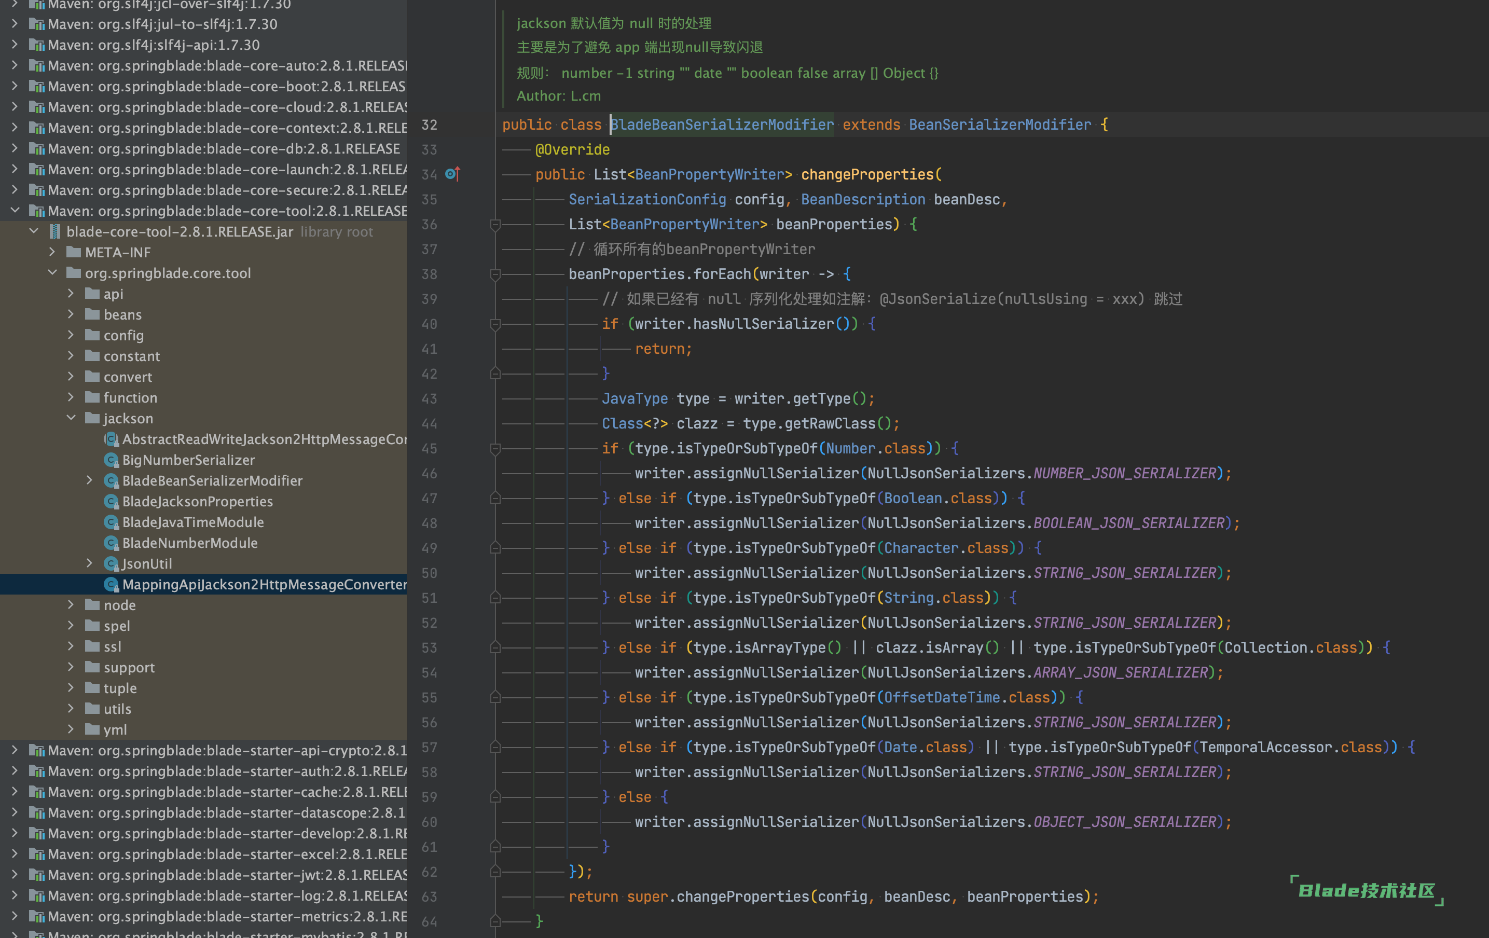Click the BladeBeanSerializerModifier class icon
This screenshot has width=1489, height=938.
pyautogui.click(x=112, y=481)
